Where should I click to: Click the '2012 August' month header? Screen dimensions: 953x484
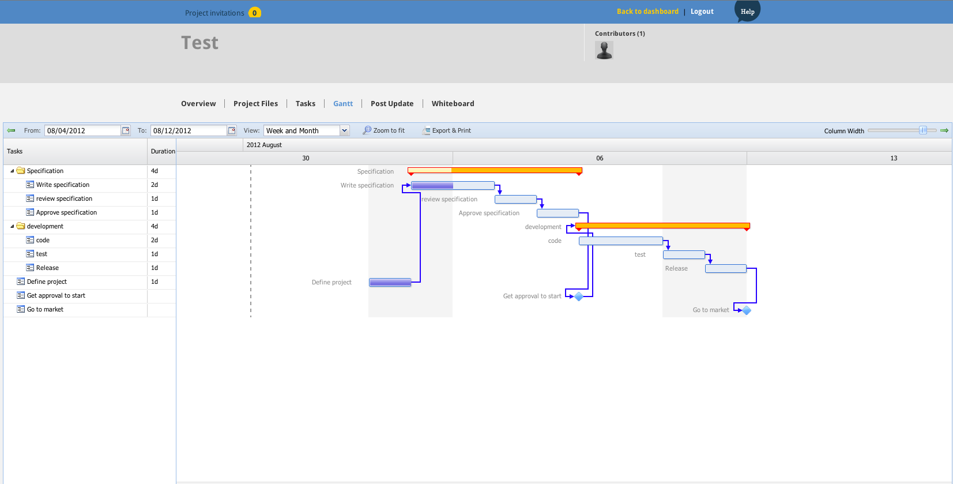[264, 145]
